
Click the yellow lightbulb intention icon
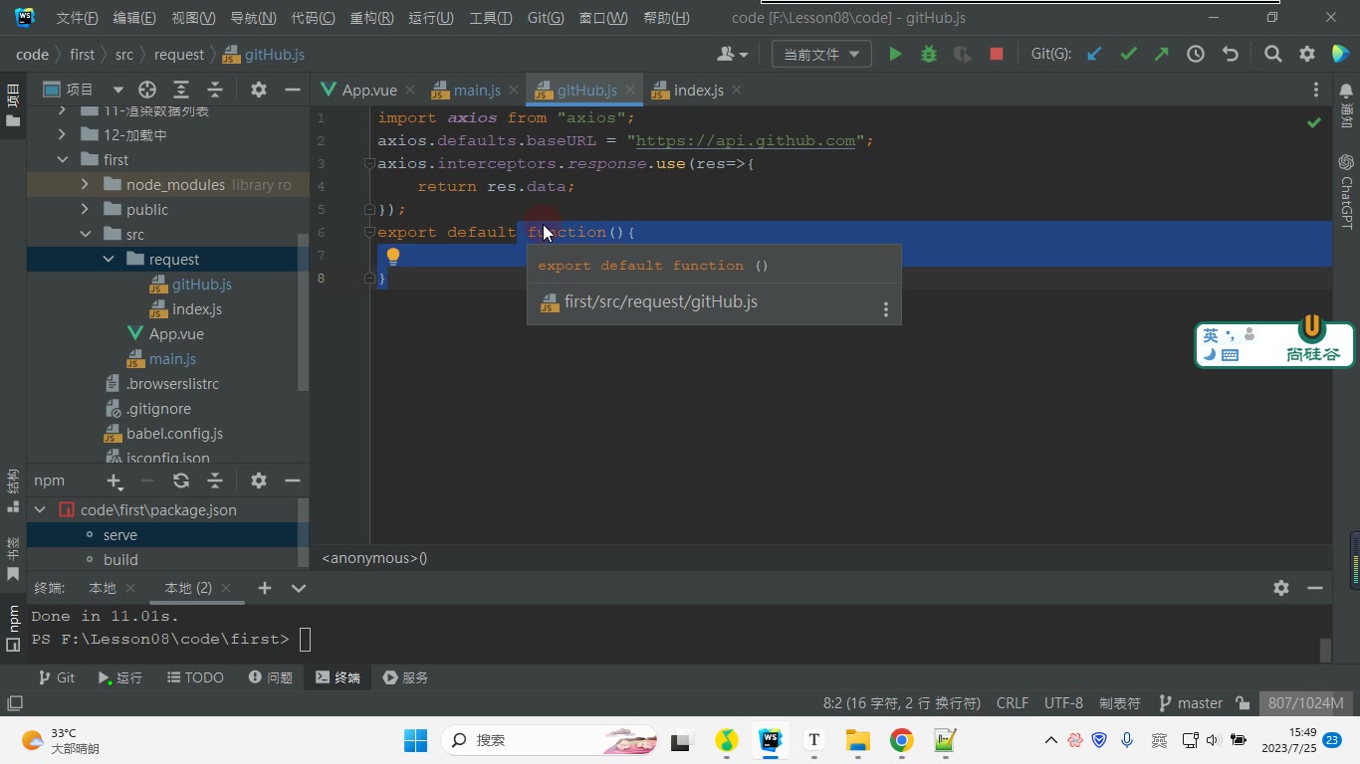[392, 256]
